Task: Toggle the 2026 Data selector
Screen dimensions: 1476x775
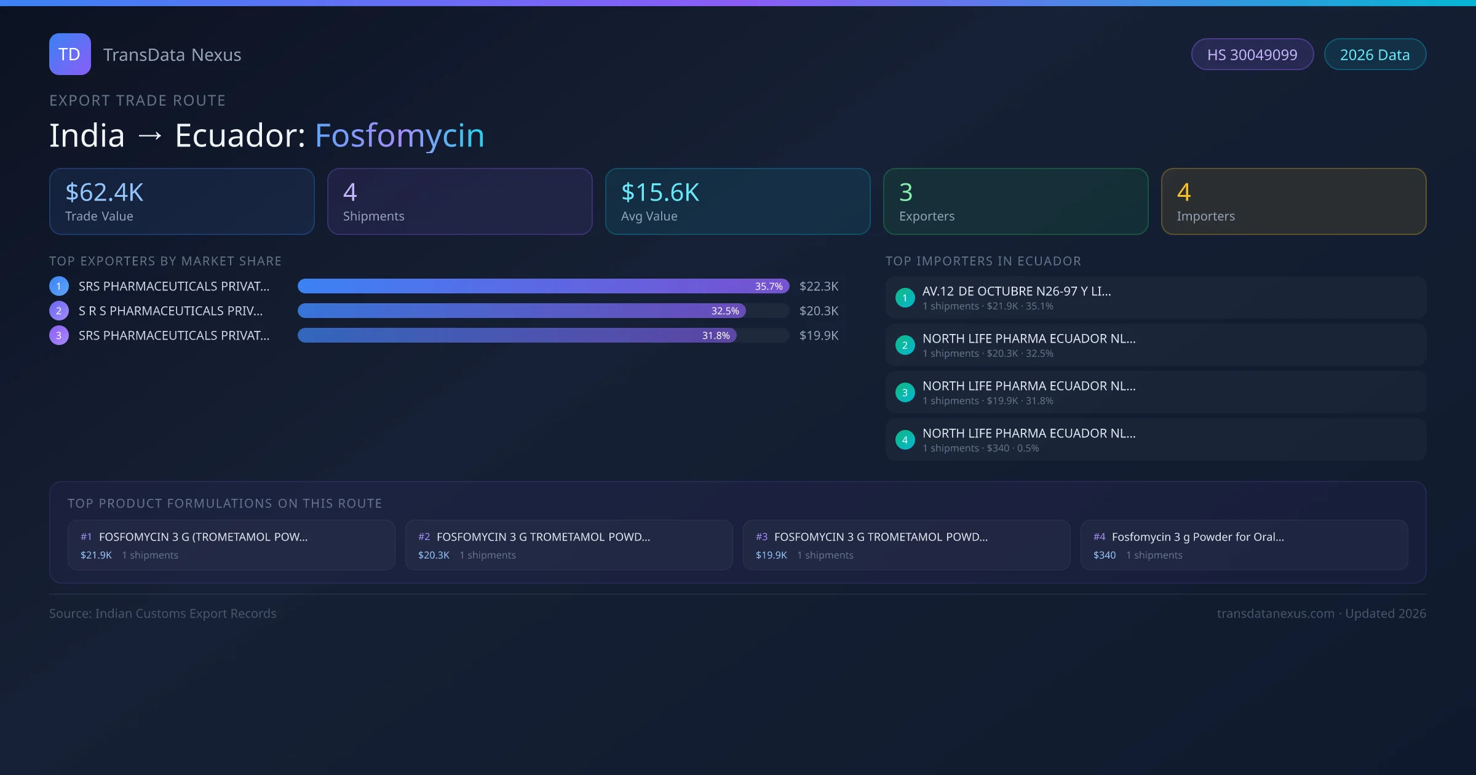Action: (1375, 54)
